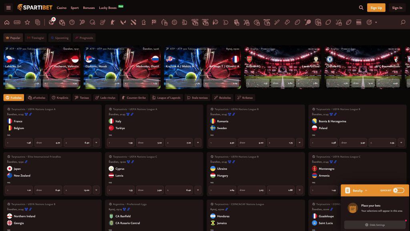This screenshot has width=410, height=231.
Task: Switch to the Upcoming tab
Action: (60, 38)
